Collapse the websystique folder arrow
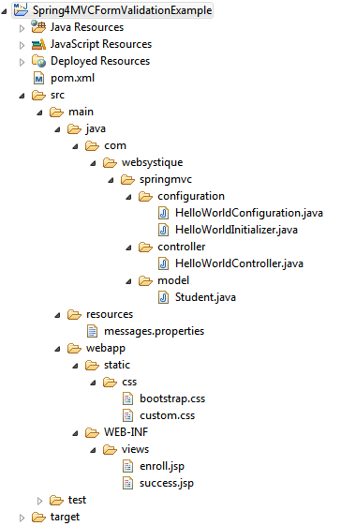Viewport: 341px width, 526px height. (94, 163)
